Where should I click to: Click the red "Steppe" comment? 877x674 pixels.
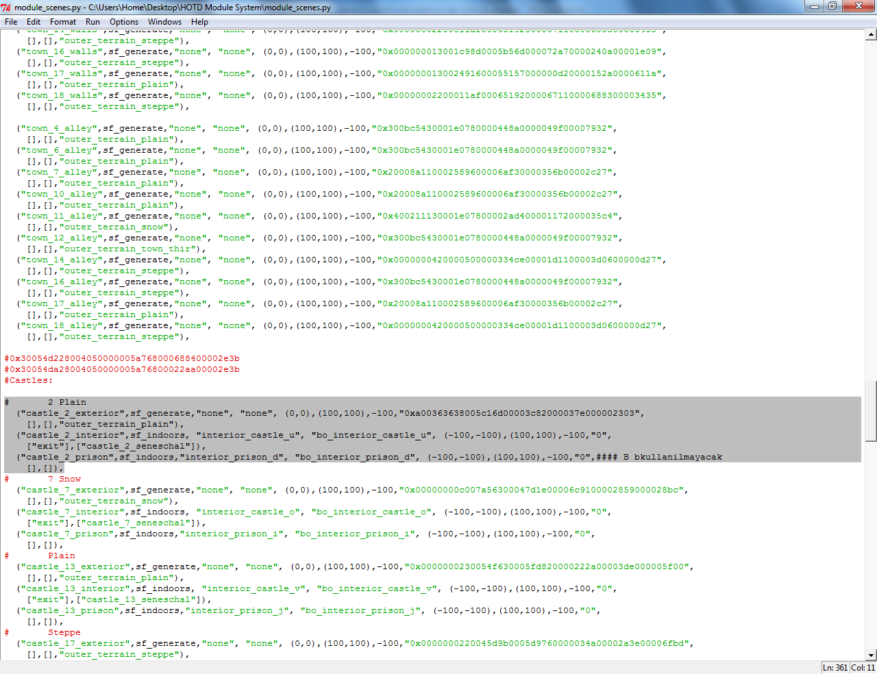(64, 632)
